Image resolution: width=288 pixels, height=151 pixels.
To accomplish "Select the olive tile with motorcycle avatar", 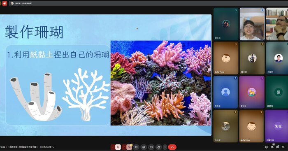I will point(252,58).
